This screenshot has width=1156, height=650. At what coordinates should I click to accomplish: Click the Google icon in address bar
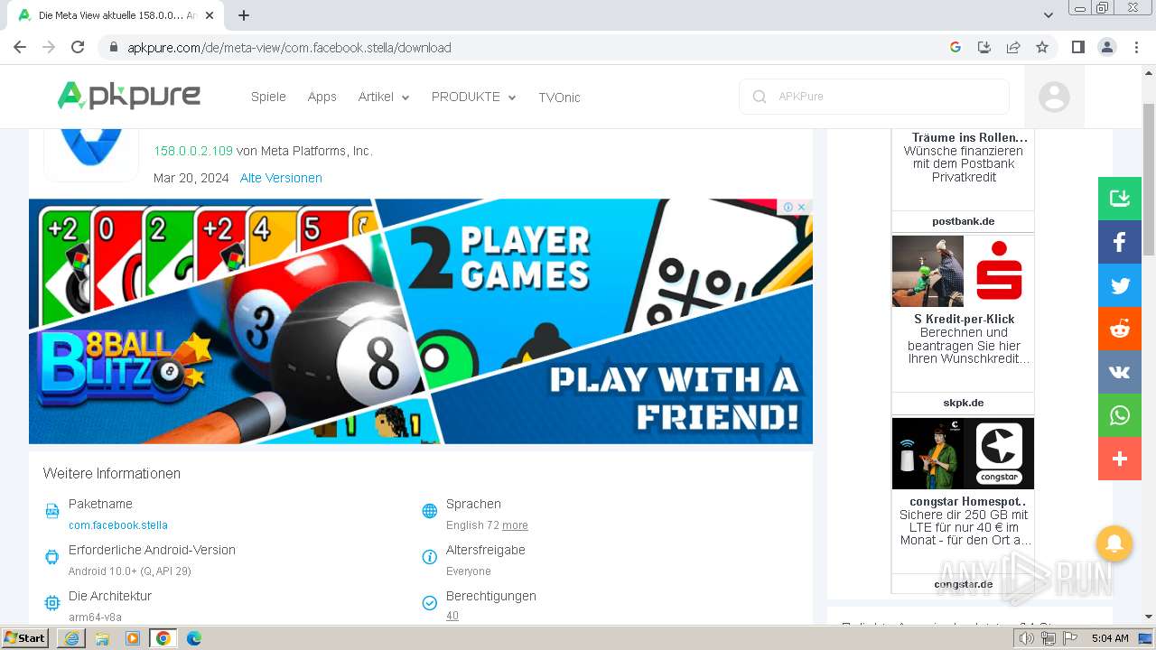(x=956, y=47)
